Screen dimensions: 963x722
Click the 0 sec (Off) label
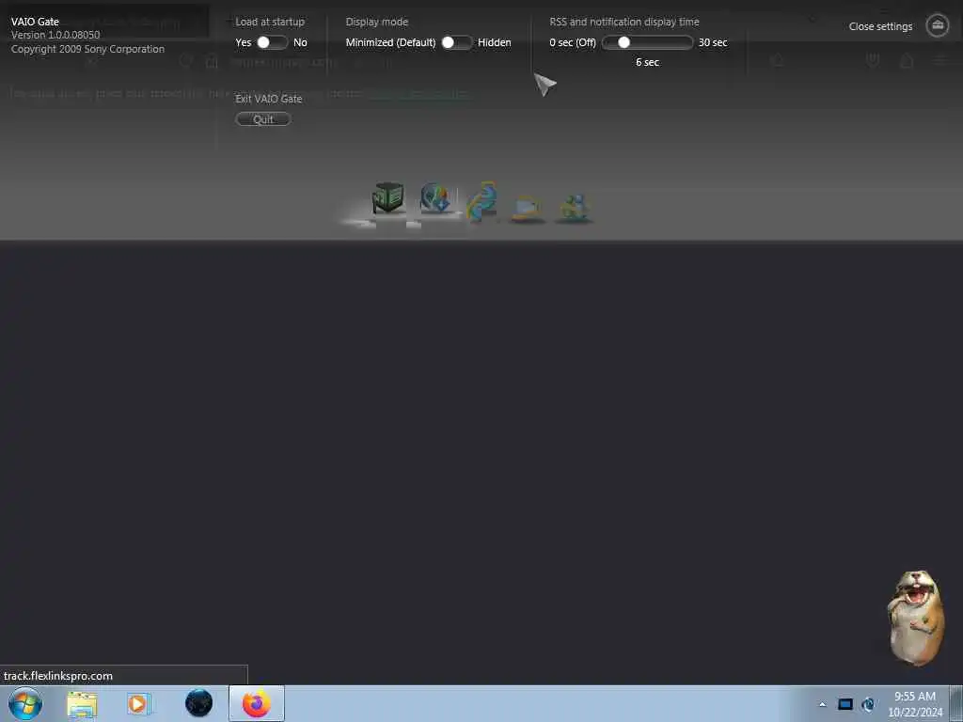click(573, 42)
